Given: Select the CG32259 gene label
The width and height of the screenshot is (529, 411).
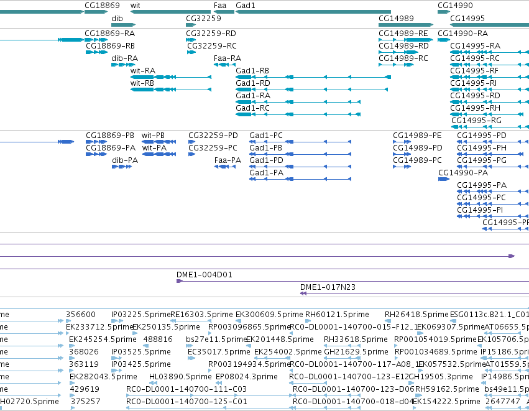Looking at the screenshot, I should coord(203,18).
